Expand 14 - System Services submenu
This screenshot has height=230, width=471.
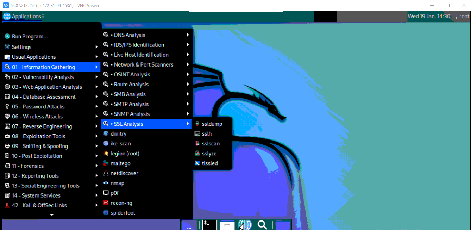point(51,195)
